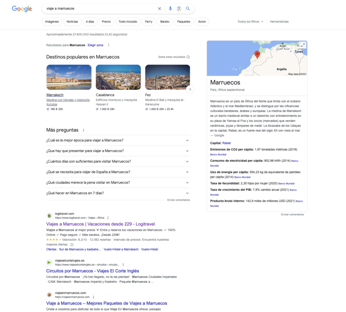The height and width of the screenshot is (312, 346).
Task: Click the 'Sobre estos resultados' text
Action: pos(172,57)
